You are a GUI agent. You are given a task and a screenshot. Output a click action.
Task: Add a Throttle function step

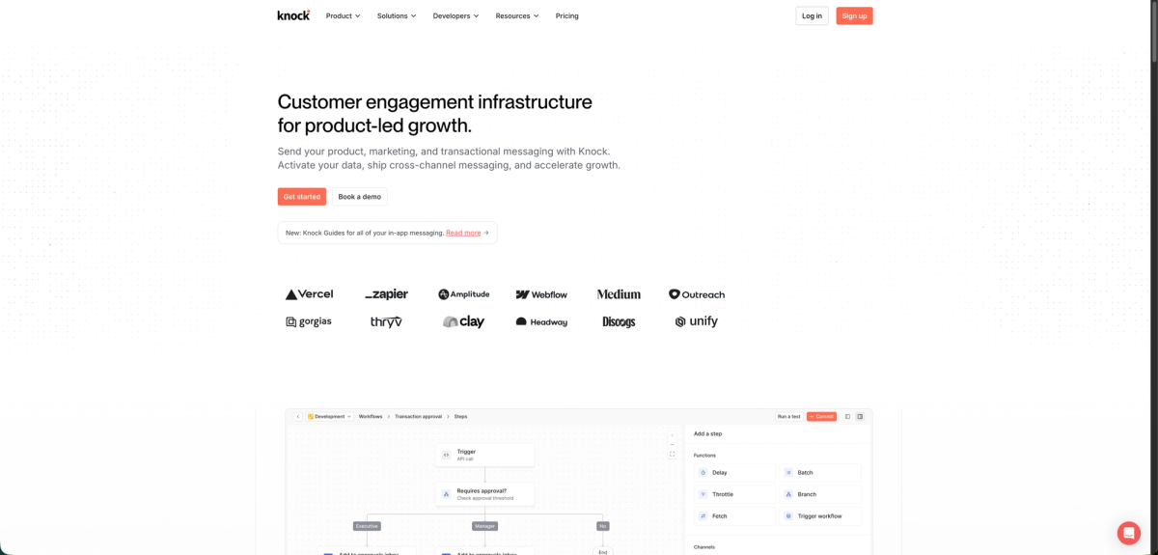pyautogui.click(x=735, y=494)
